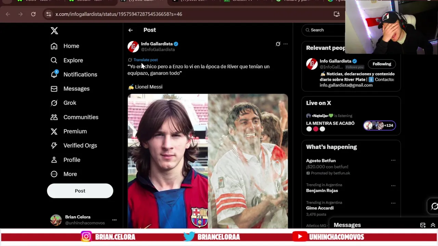
Task: Click the browser forward arrow
Action: coord(21,14)
